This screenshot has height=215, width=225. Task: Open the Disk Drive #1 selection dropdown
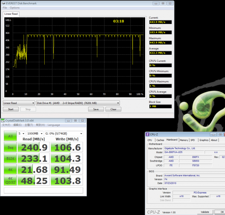78,103
